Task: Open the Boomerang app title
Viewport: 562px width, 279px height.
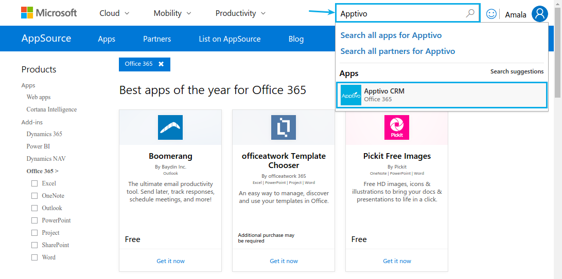Action: (171, 156)
